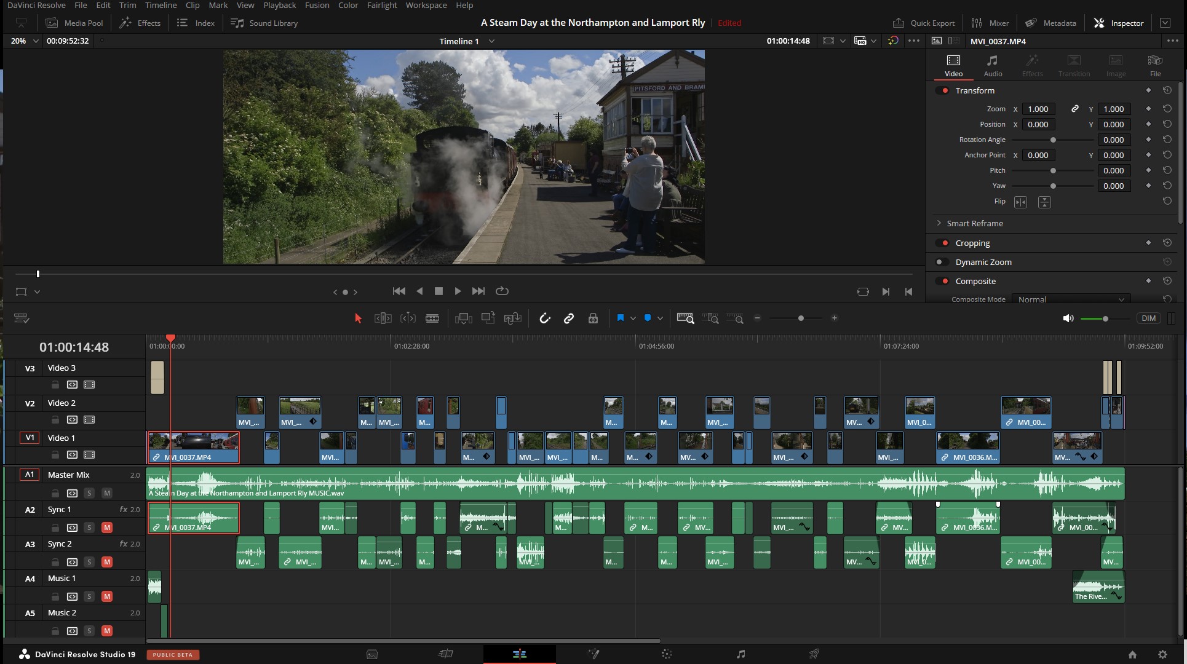
Task: Open Color page from bottom bar
Action: click(667, 654)
